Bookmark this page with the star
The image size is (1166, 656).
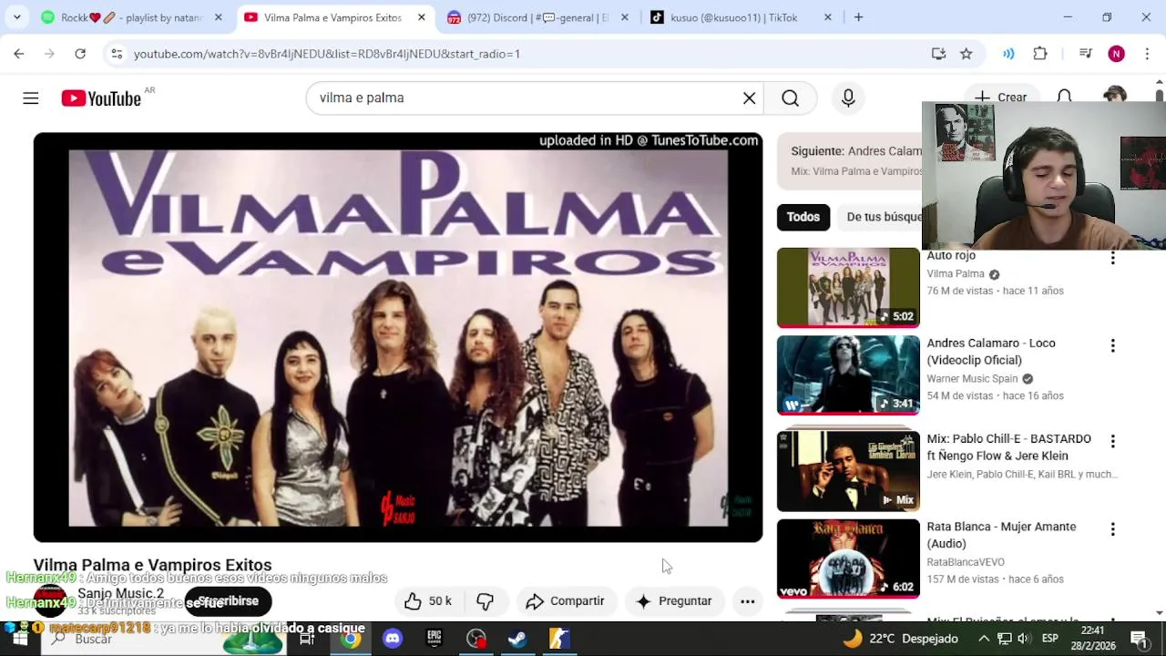click(x=967, y=54)
